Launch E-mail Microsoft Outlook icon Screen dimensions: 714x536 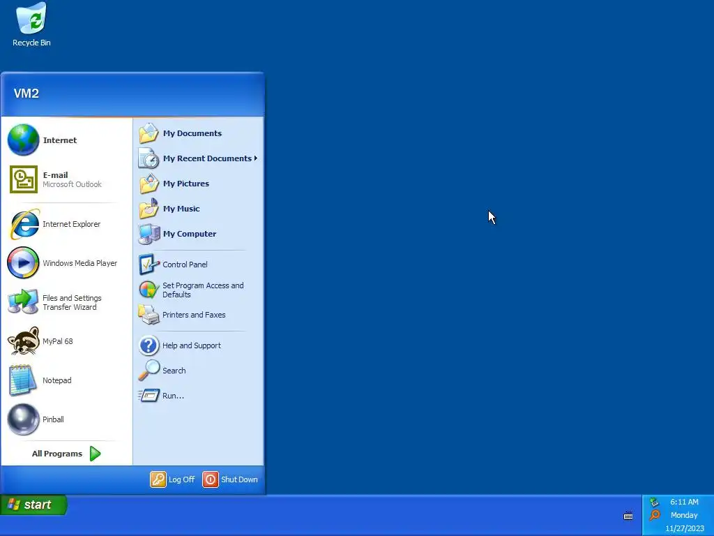tap(23, 179)
